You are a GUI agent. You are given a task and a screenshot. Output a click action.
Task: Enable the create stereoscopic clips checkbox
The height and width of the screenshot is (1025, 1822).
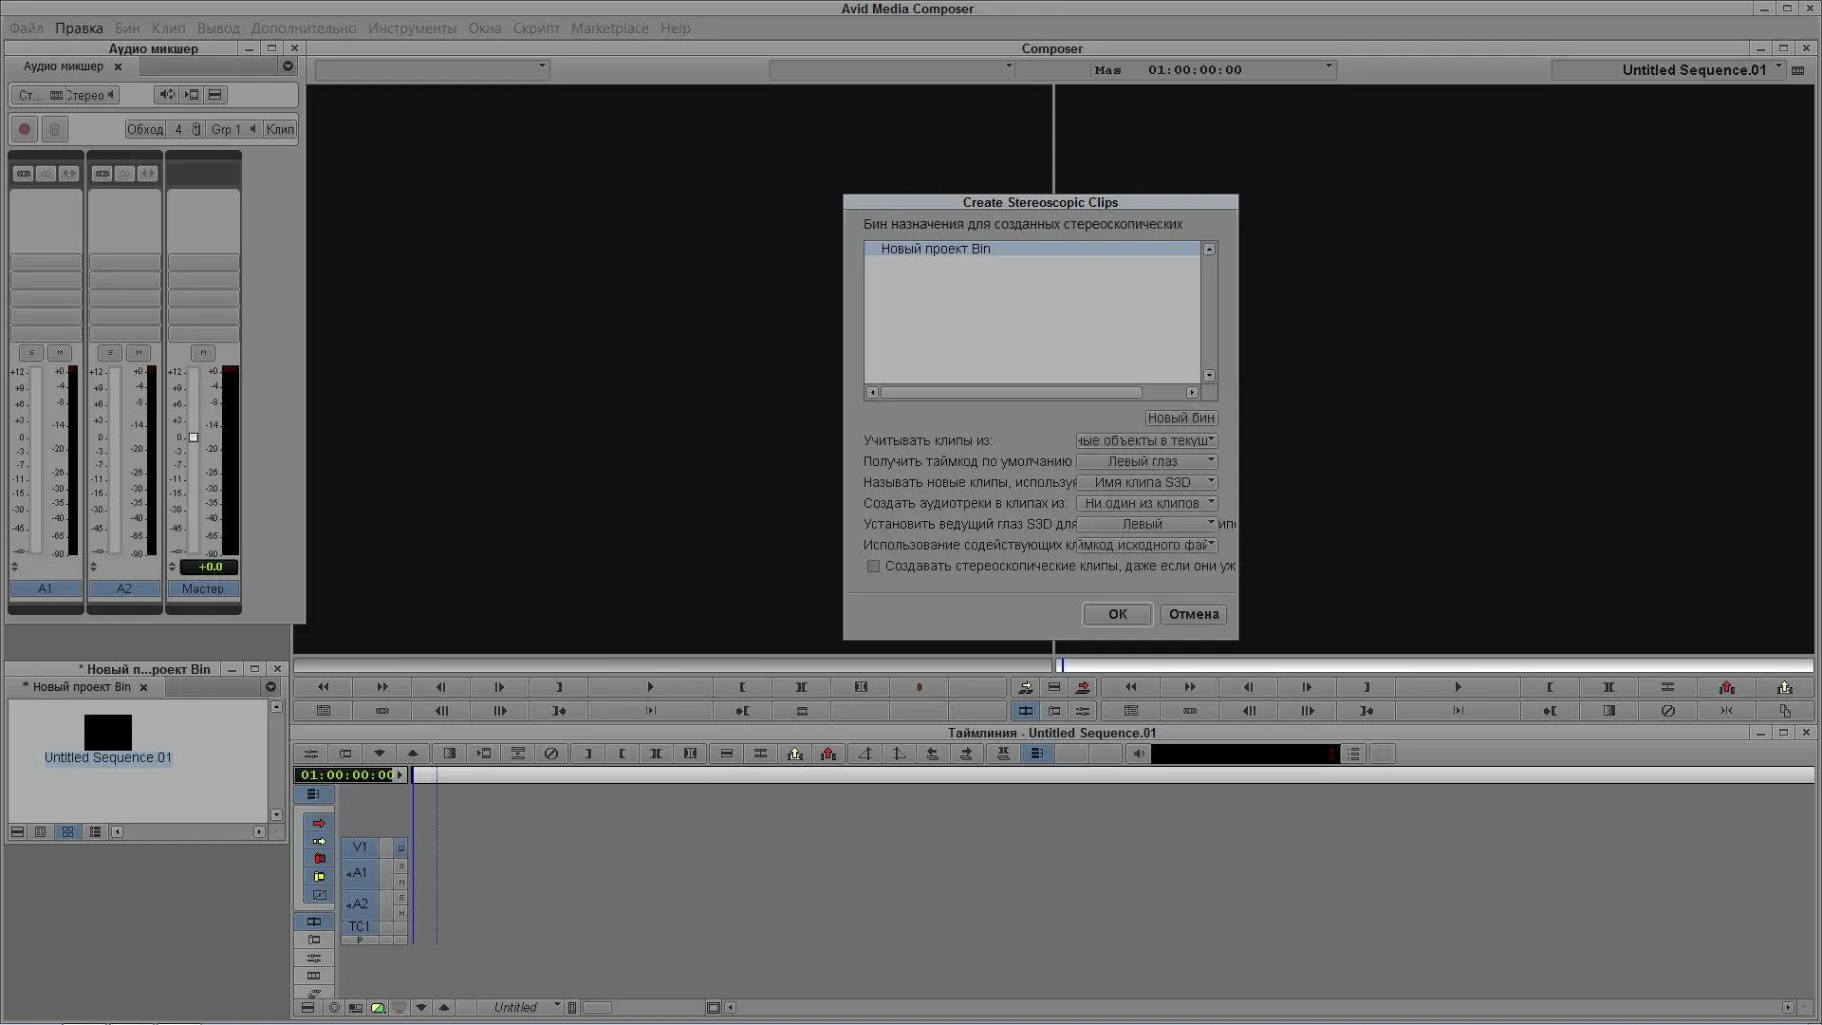(873, 567)
